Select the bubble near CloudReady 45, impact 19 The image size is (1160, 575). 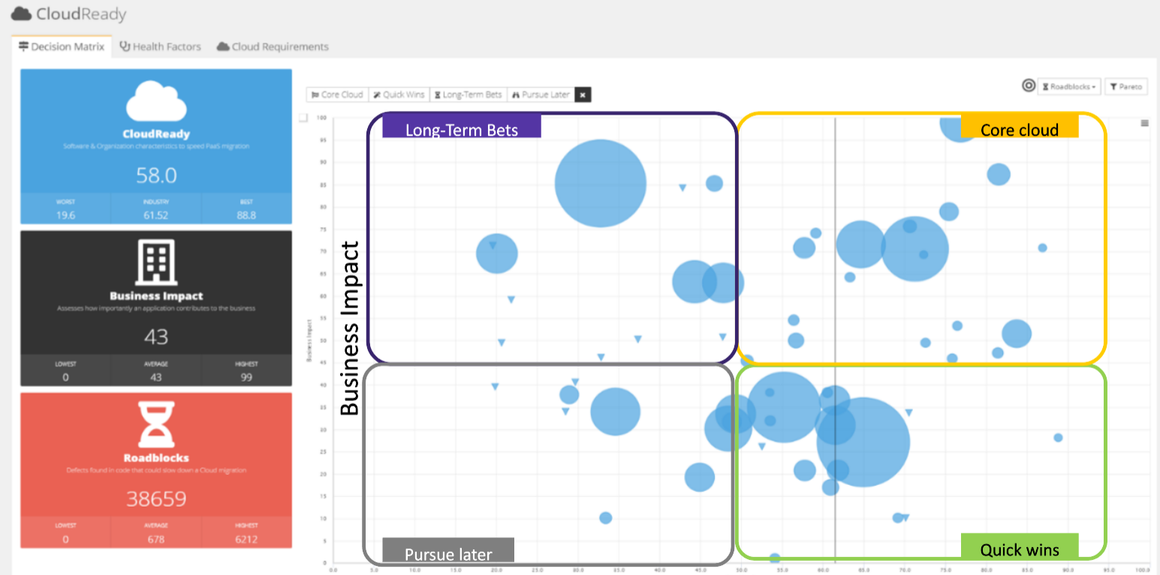point(700,477)
